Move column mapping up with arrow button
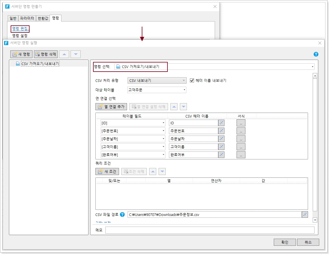329x254 pixels. (x=174, y=107)
